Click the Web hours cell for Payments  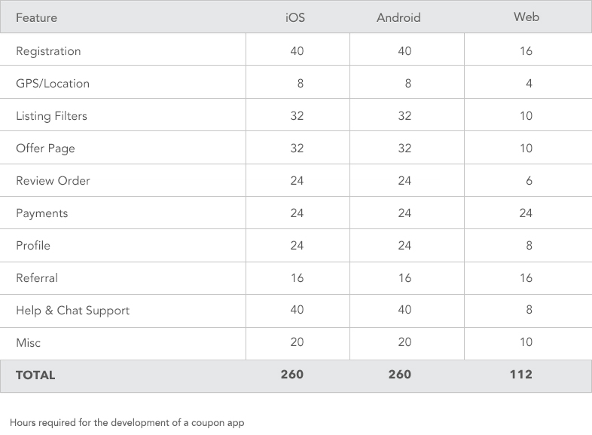click(x=526, y=213)
